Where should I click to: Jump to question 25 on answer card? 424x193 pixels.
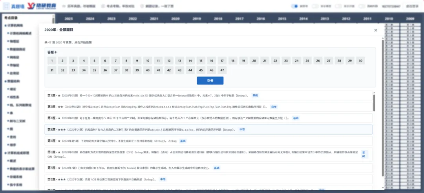point(307,61)
